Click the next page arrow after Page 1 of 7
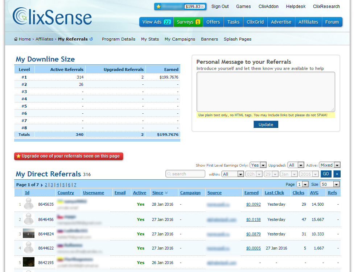This screenshot has height=272, width=358. (x=42, y=185)
